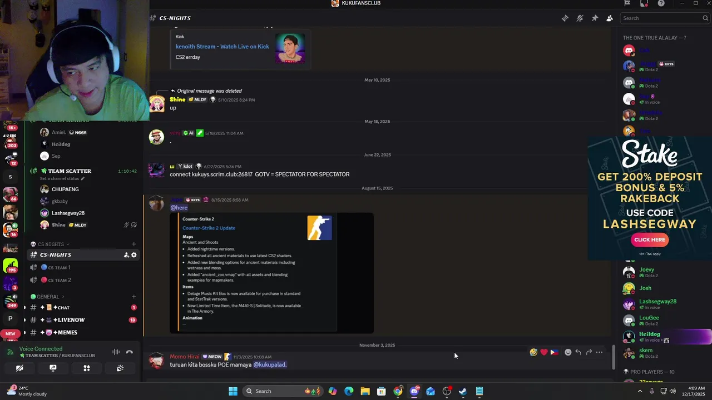
Task: Open the Threads icon in channel header
Action: point(565,18)
